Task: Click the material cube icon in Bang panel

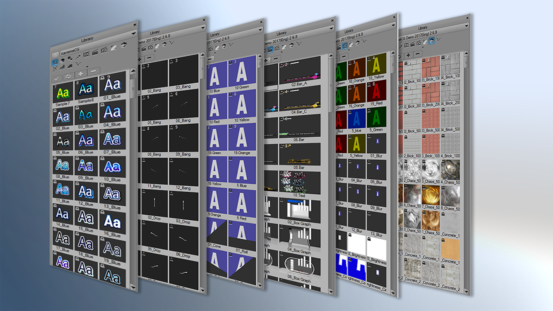Action: (164, 44)
